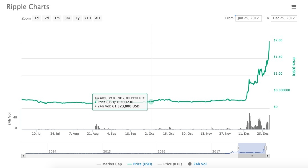Toggle 24h Vol series in legend

coord(197,164)
